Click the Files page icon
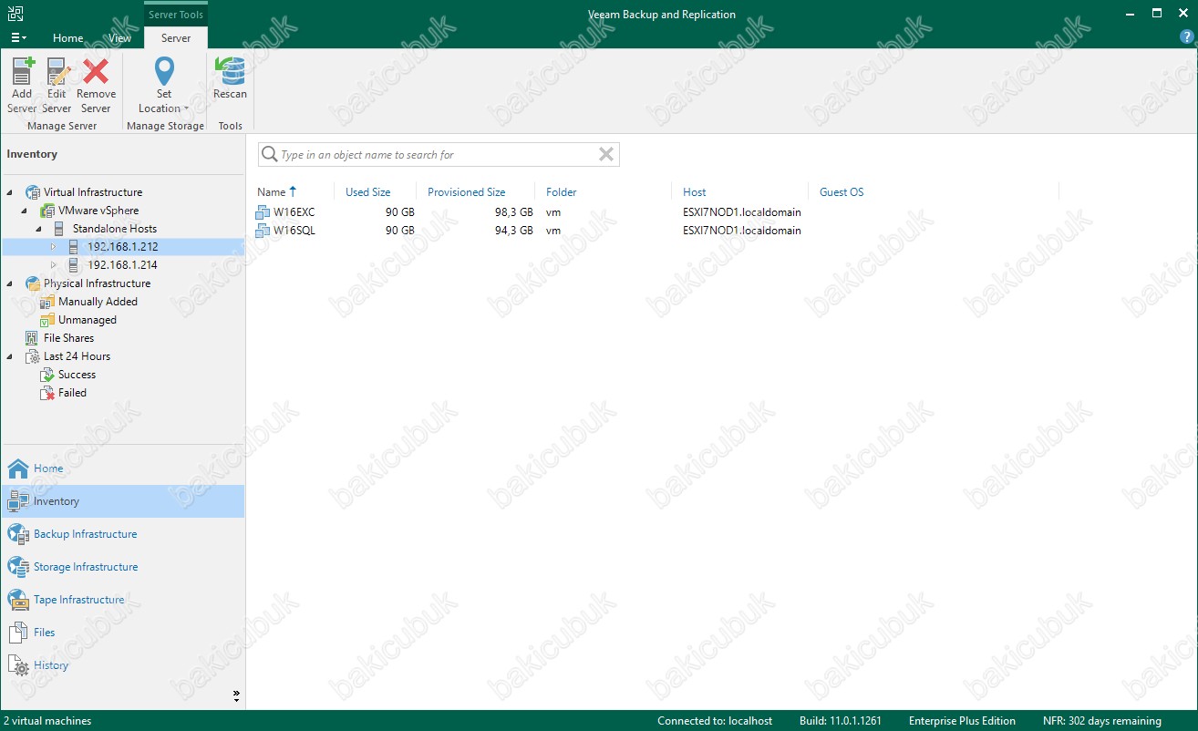The height and width of the screenshot is (731, 1198). (x=18, y=633)
